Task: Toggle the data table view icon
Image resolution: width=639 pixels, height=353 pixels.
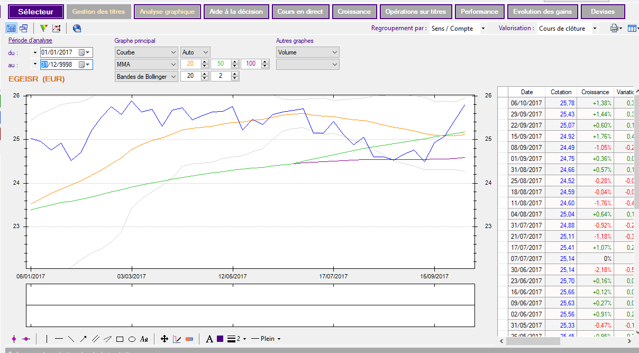Action: coord(11,29)
